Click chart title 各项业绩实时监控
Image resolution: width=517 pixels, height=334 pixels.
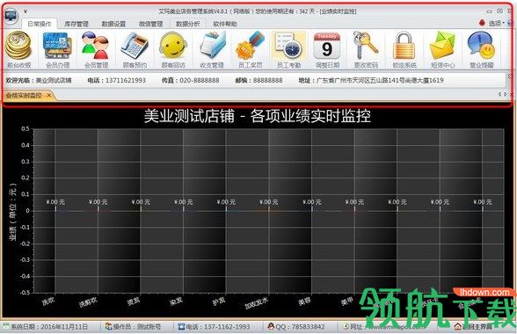[x=310, y=116]
